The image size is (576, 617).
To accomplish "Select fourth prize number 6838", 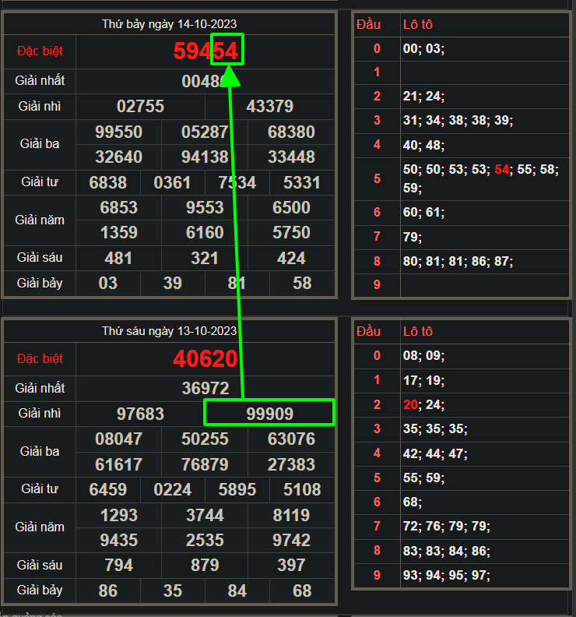I will pos(108,182).
